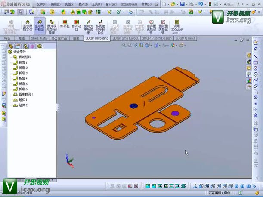Click the 板金零件 root tree node
The height and width of the screenshot is (197, 263).
pyautogui.click(x=20, y=52)
